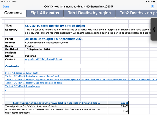
Task: Open Table 2 no positive test link
Action: pyautogui.click(x=81, y=80)
